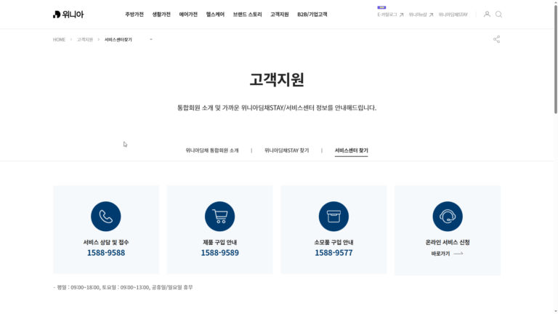
Task: Open the 브랜드 스토리 menu
Action: pyautogui.click(x=247, y=15)
